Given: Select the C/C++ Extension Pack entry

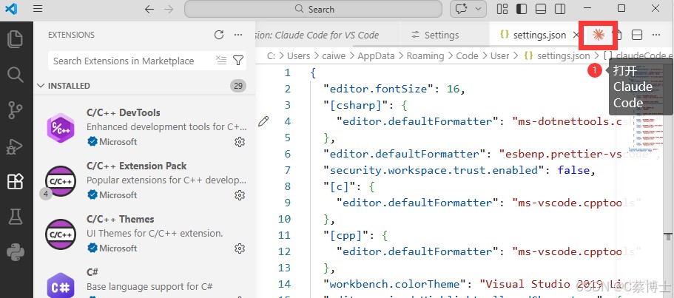Looking at the screenshot, I should 144,180.
